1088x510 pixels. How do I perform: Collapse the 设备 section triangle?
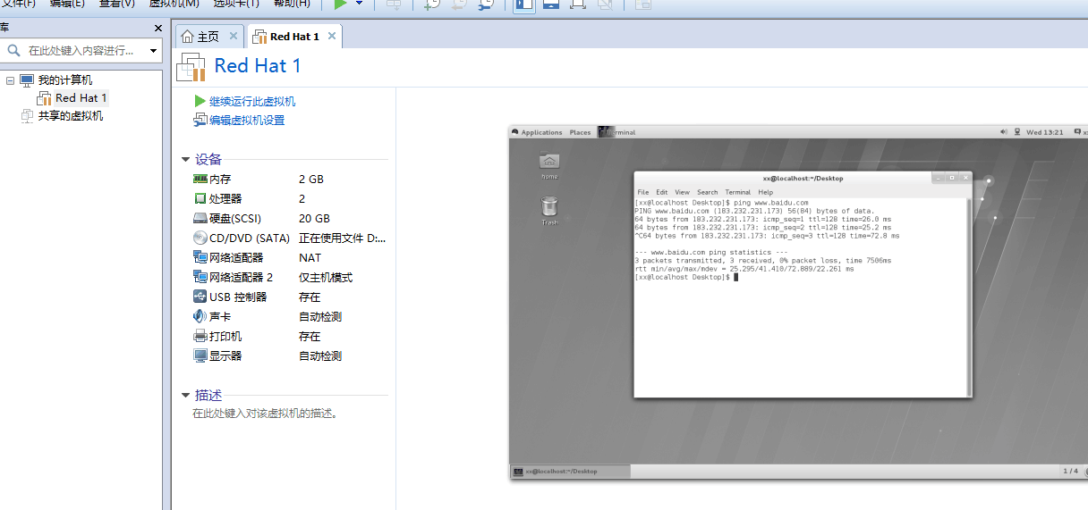click(185, 160)
